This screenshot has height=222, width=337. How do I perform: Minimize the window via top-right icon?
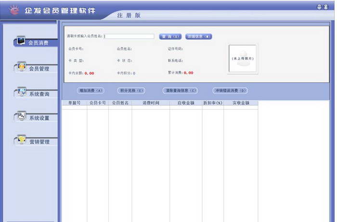319,7
